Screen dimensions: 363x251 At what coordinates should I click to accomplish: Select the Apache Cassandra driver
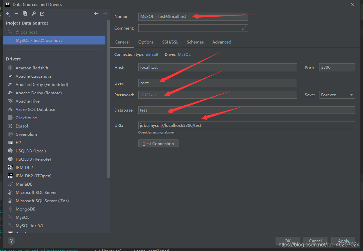[33, 76]
